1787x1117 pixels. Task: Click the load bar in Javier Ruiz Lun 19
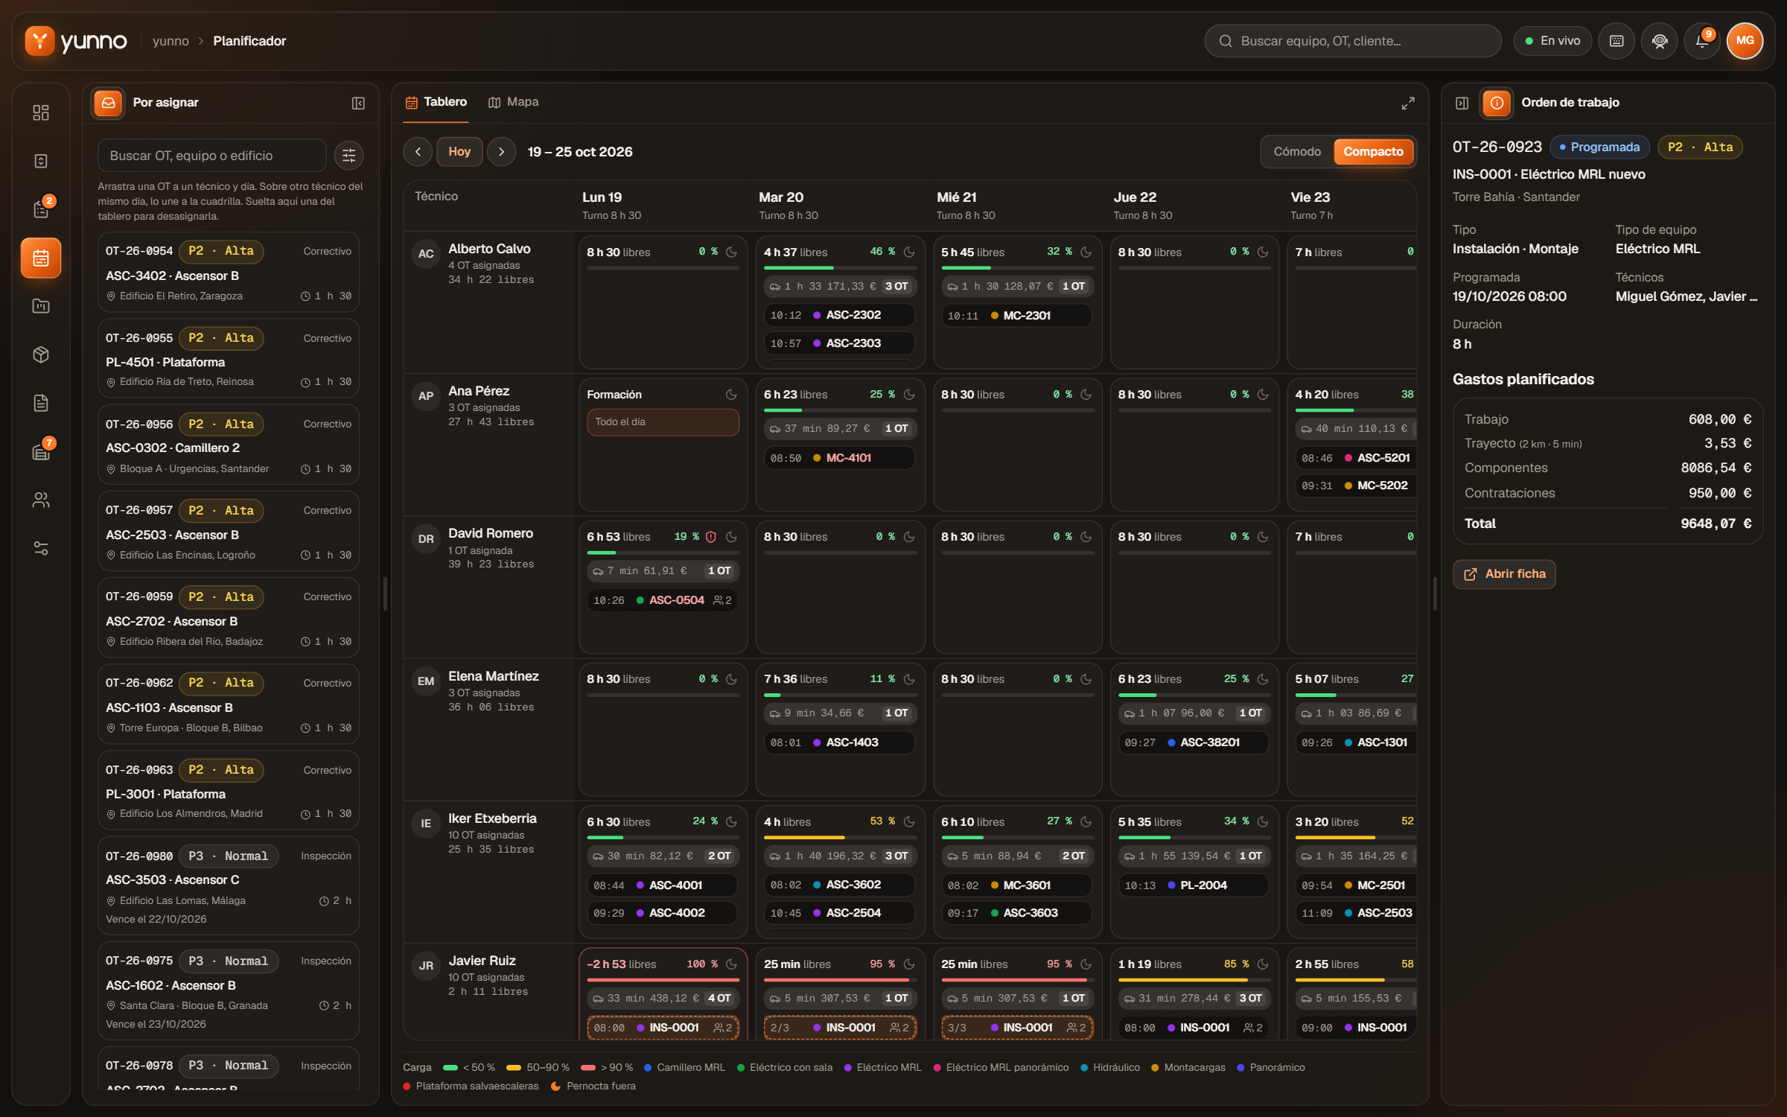click(663, 980)
